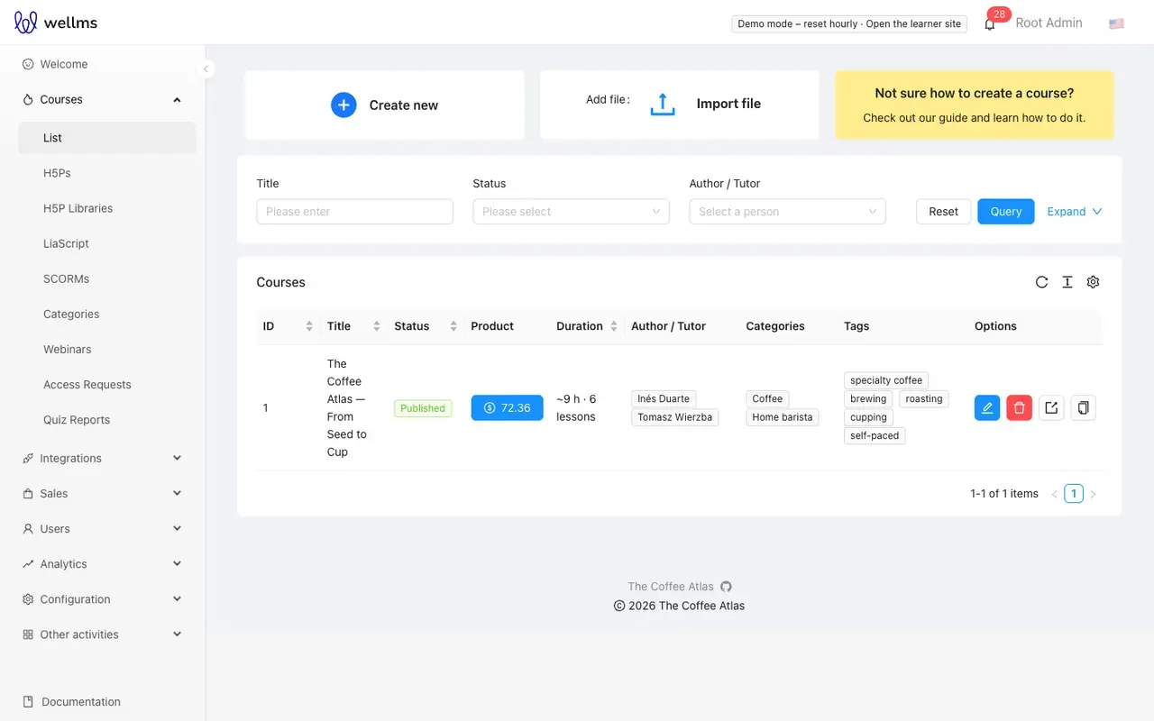Reset the filter form

click(944, 212)
